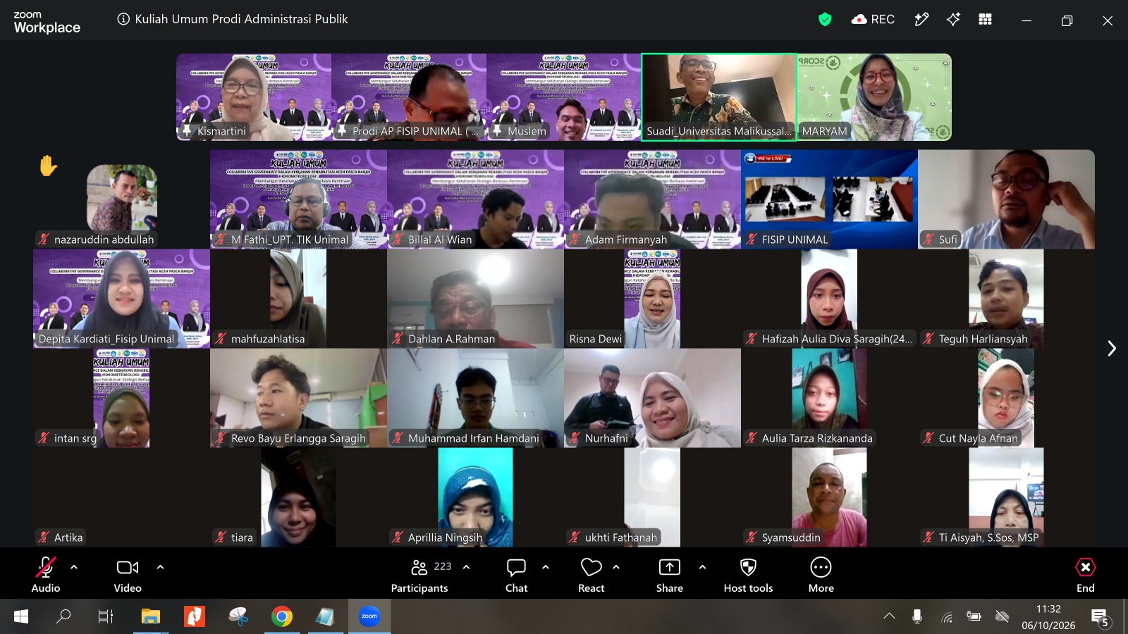Open the Chat panel

pyautogui.click(x=516, y=576)
